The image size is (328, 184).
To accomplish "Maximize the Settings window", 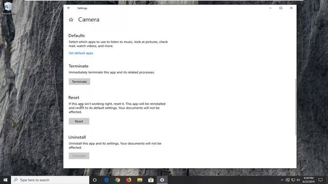I will point(281,8).
